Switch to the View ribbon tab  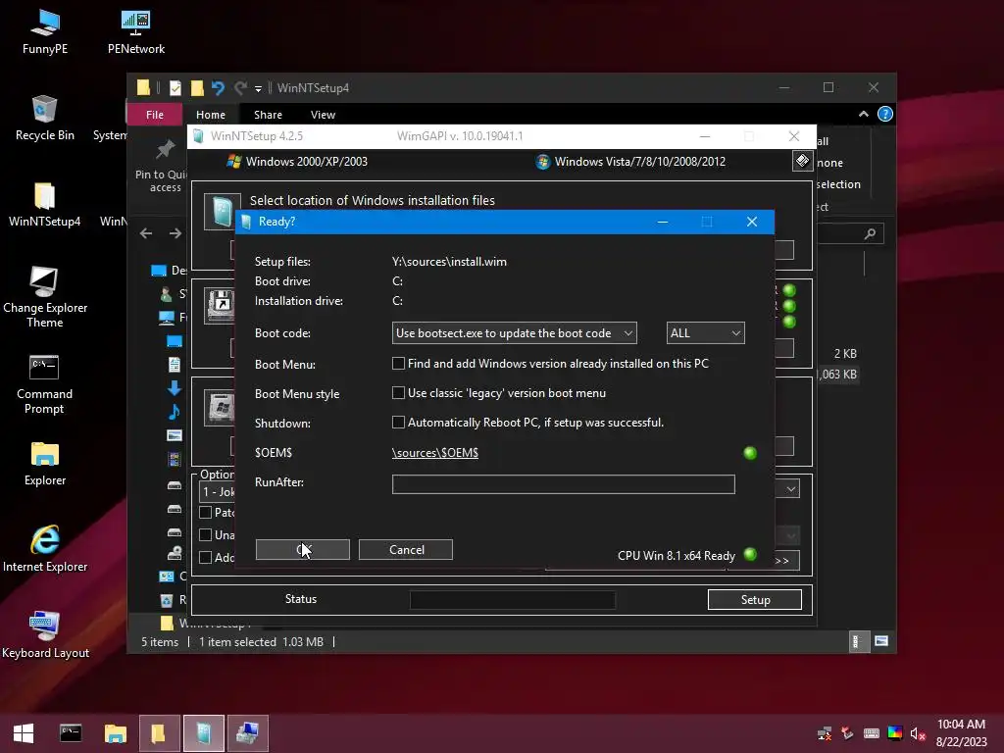[323, 115]
